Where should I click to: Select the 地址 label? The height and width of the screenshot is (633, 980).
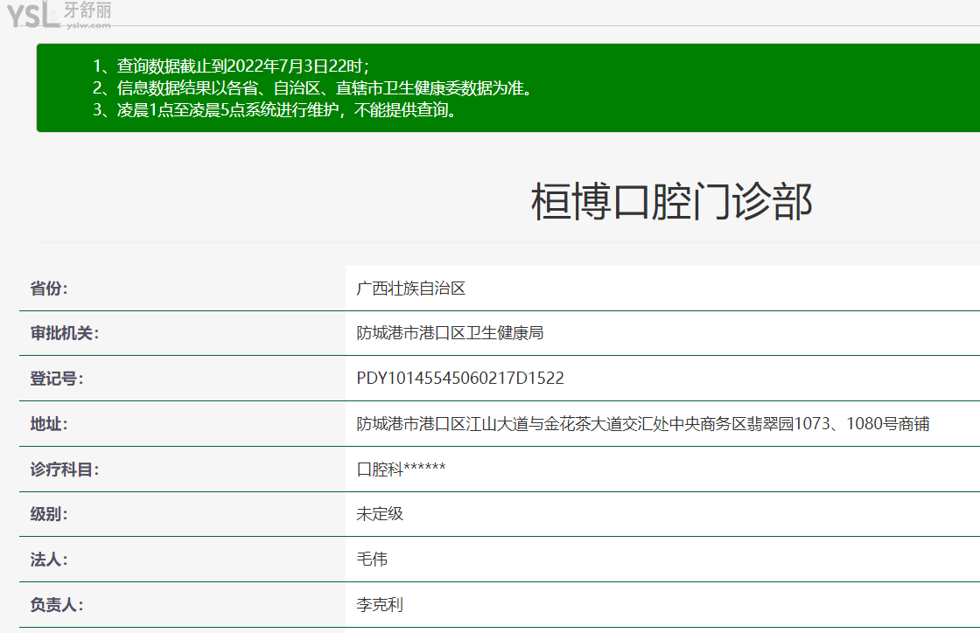tap(49, 424)
